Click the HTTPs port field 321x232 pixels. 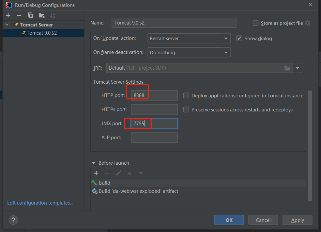click(154, 109)
